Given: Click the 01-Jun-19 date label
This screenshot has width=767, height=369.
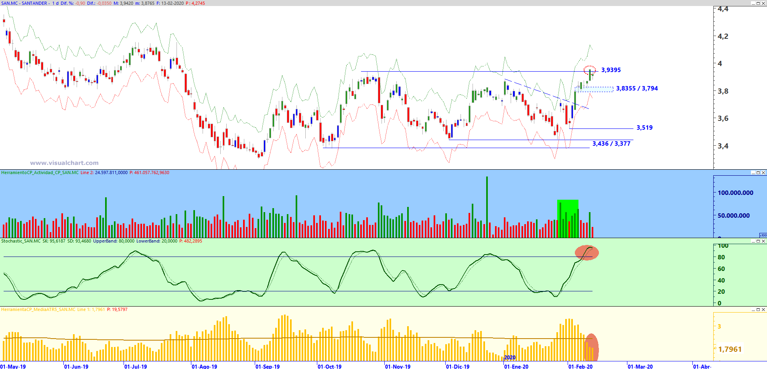Looking at the screenshot, I should click(x=76, y=366).
